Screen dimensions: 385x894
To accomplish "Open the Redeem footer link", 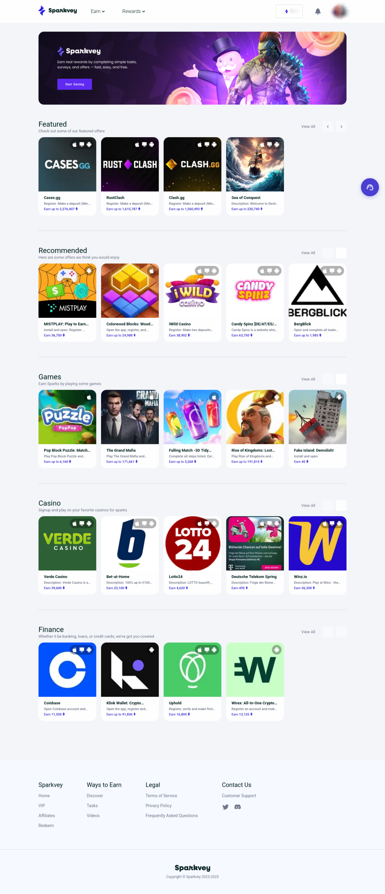I will coord(46,826).
